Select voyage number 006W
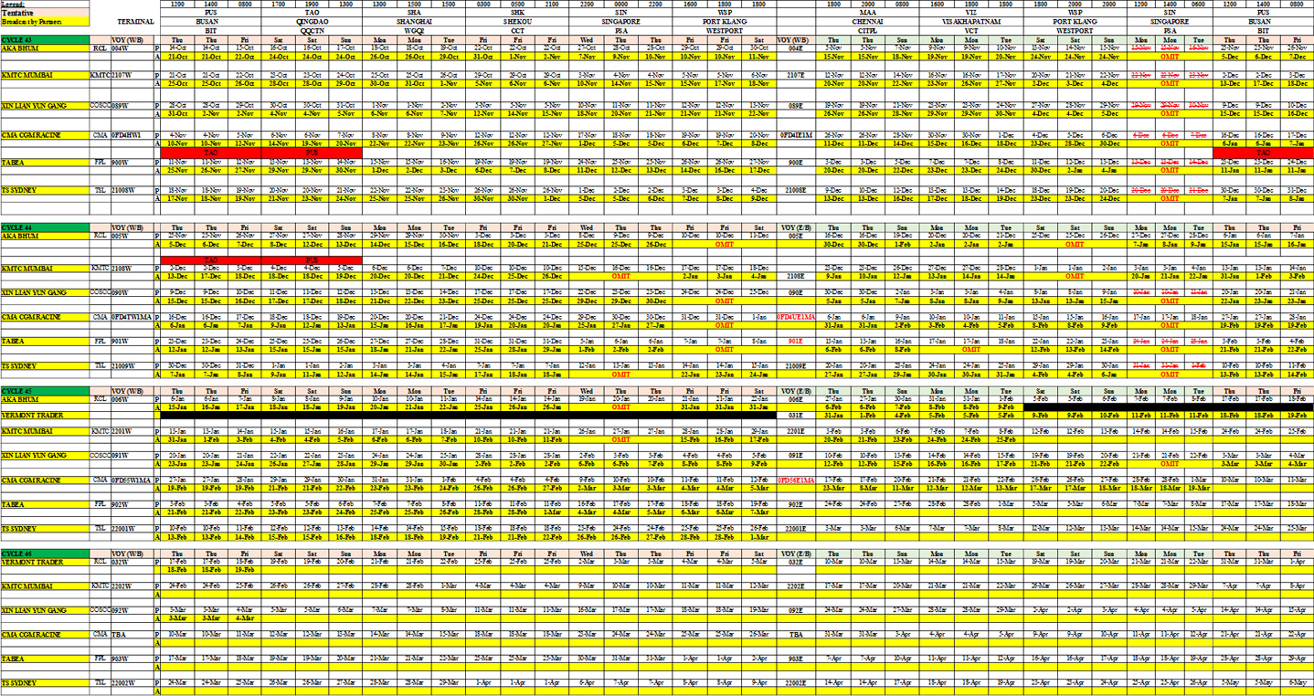Image resolution: width=1314 pixels, height=696 pixels. pos(132,399)
